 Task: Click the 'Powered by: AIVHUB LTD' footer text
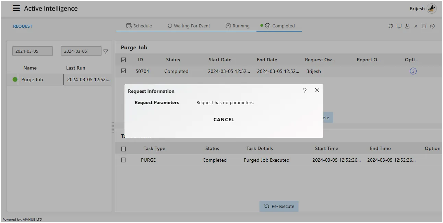(x=22, y=219)
